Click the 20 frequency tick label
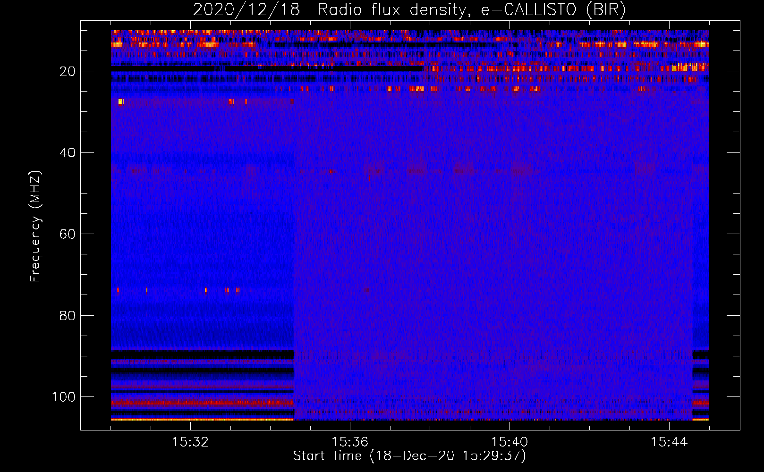Viewport: 764px width, 472px height. click(68, 71)
